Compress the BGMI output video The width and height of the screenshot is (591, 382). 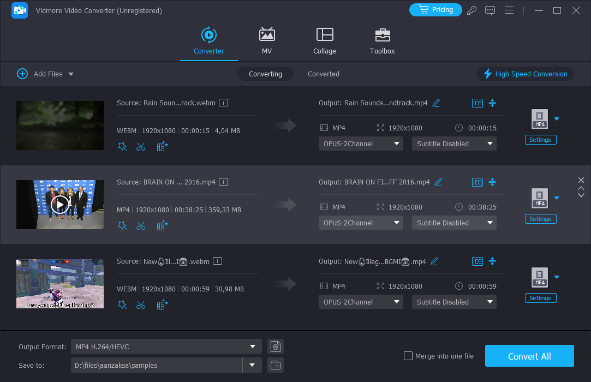point(492,261)
